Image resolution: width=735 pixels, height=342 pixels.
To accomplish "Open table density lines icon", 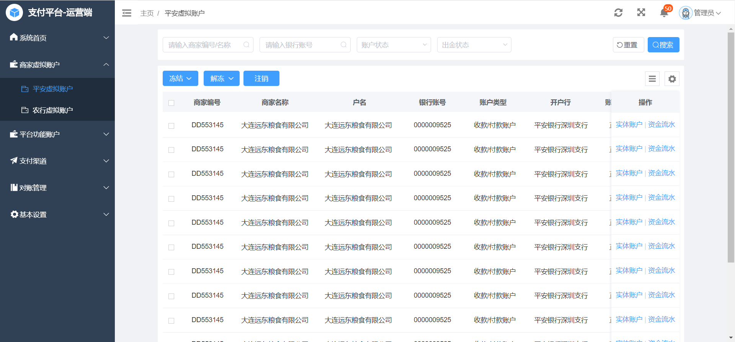I will (x=652, y=79).
